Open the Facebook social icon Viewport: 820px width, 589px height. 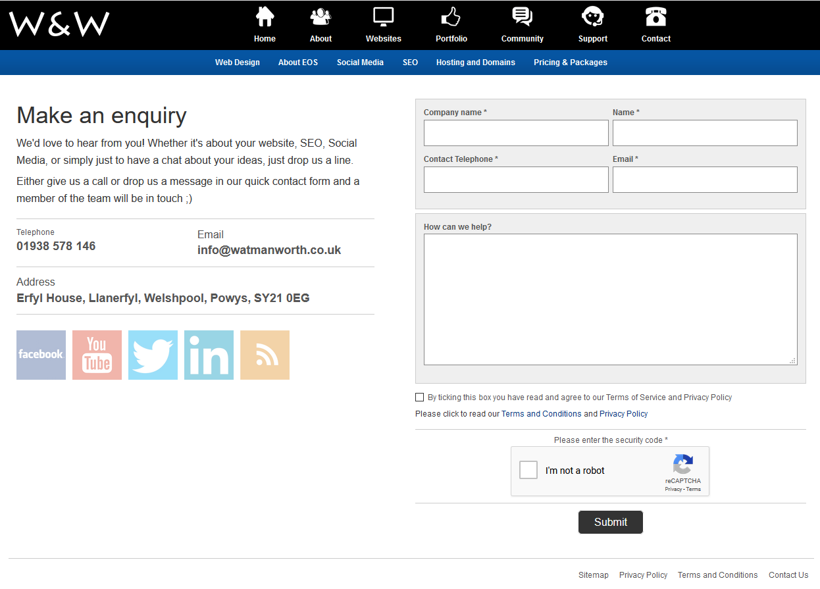41,355
